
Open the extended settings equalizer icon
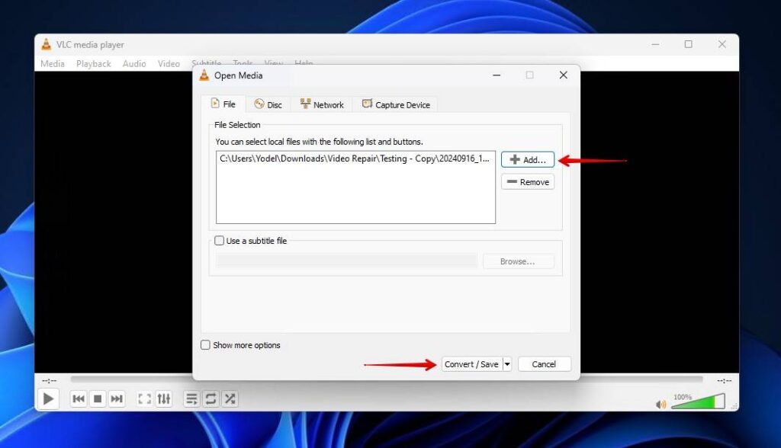coord(164,398)
